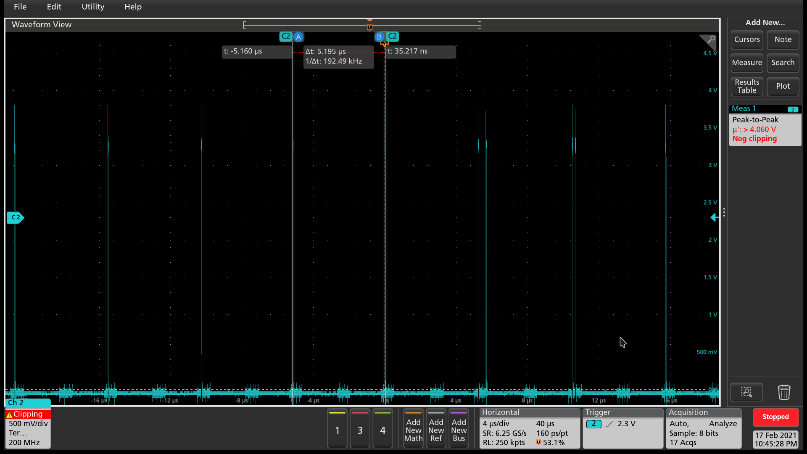Click the trash can delete icon
Viewport: 807px width, 454px height.
coord(784,392)
